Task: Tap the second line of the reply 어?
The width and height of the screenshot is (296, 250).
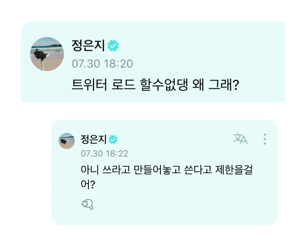Action: (x=88, y=184)
